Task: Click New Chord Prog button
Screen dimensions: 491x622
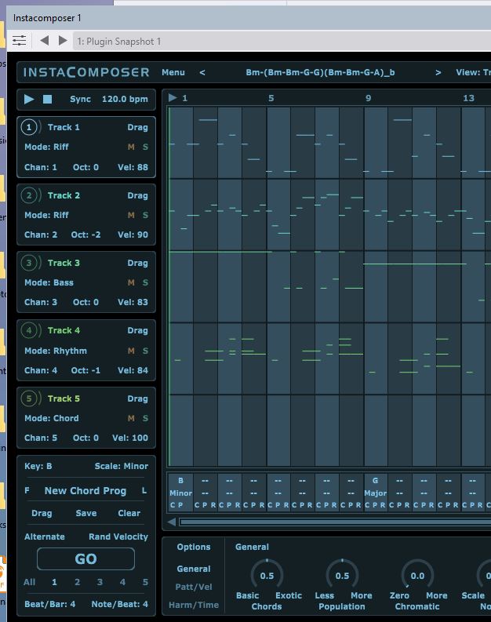Action: click(x=85, y=491)
